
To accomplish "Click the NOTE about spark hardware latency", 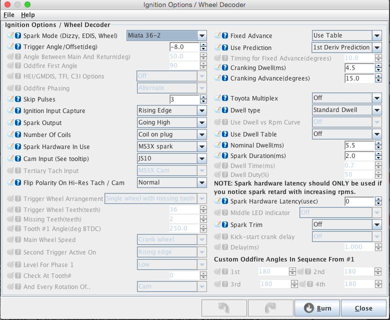I will coord(297,187).
